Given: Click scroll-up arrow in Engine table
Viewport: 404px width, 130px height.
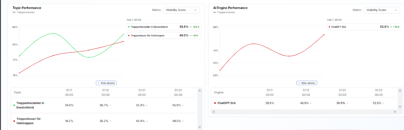Looking at the screenshot, I should pyautogui.click(x=400, y=90).
